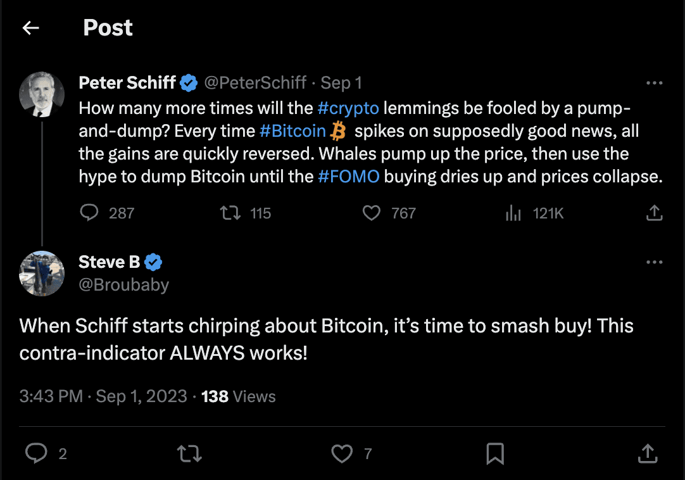Image resolution: width=685 pixels, height=480 pixels.
Task: Bookmark Steve B's reply
Action: click(x=495, y=453)
